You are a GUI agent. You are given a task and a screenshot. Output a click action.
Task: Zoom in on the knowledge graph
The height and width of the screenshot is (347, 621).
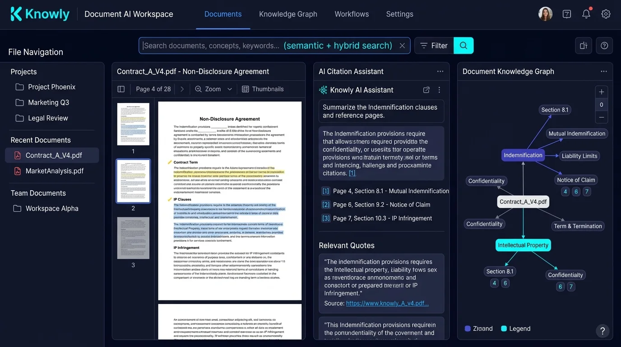pos(602,92)
